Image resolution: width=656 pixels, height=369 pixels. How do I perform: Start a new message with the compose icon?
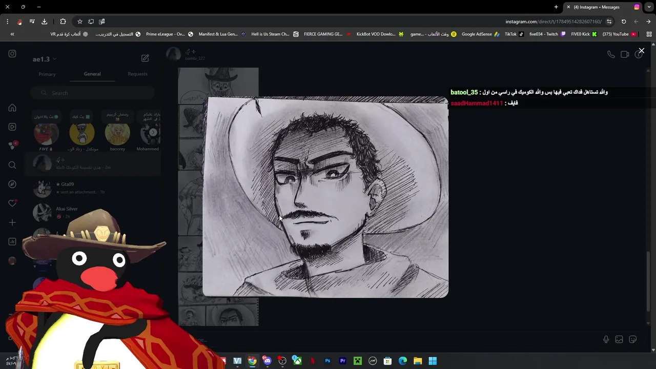tap(145, 58)
